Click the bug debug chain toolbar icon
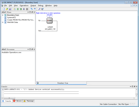 tap(24, 9)
